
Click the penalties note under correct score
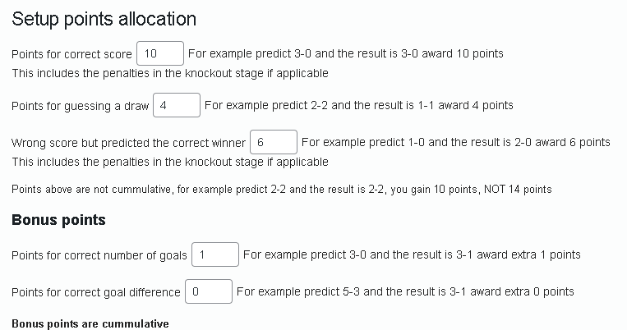(x=170, y=72)
